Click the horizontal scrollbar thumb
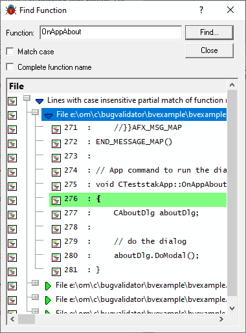Image resolution: width=246 pixels, height=333 pixels. click(27, 319)
